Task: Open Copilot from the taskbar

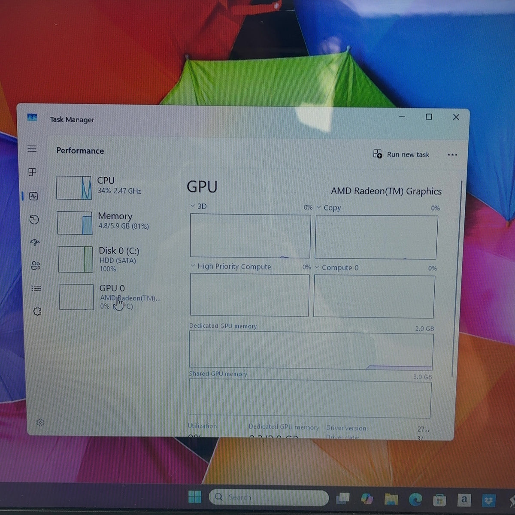Action: pos(367,499)
